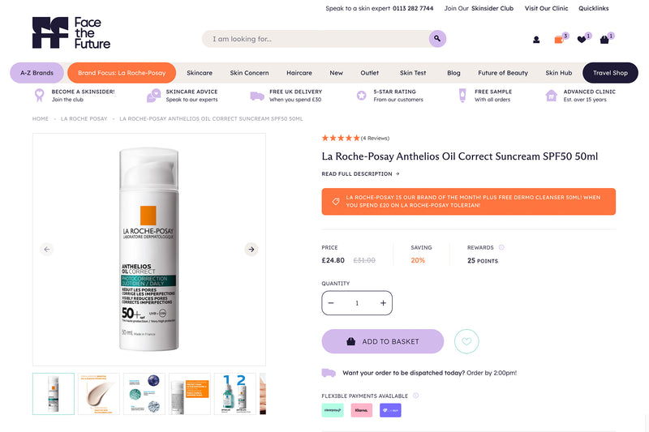Select the cream texture swatch thumbnail

[99, 394]
